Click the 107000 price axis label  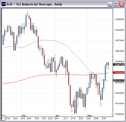119,40
